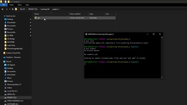Open the MEDIA (D:) drive
The width and height of the screenshot is (187, 105).
pyautogui.click(x=11, y=94)
